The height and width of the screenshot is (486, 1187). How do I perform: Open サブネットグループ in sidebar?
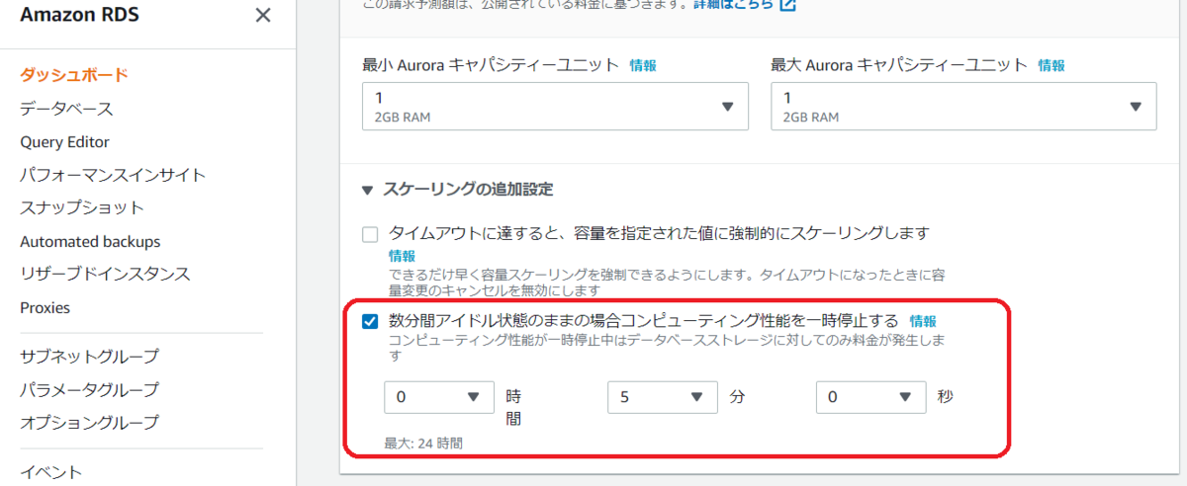(89, 357)
